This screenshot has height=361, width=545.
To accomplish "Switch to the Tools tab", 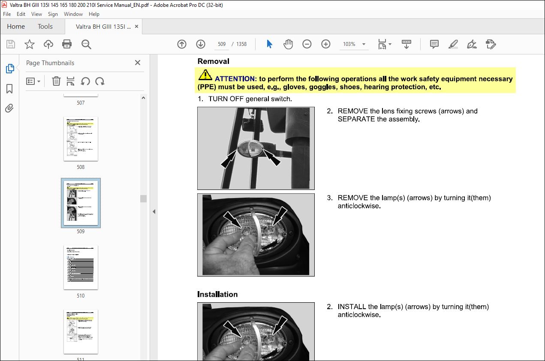I will tap(45, 27).
